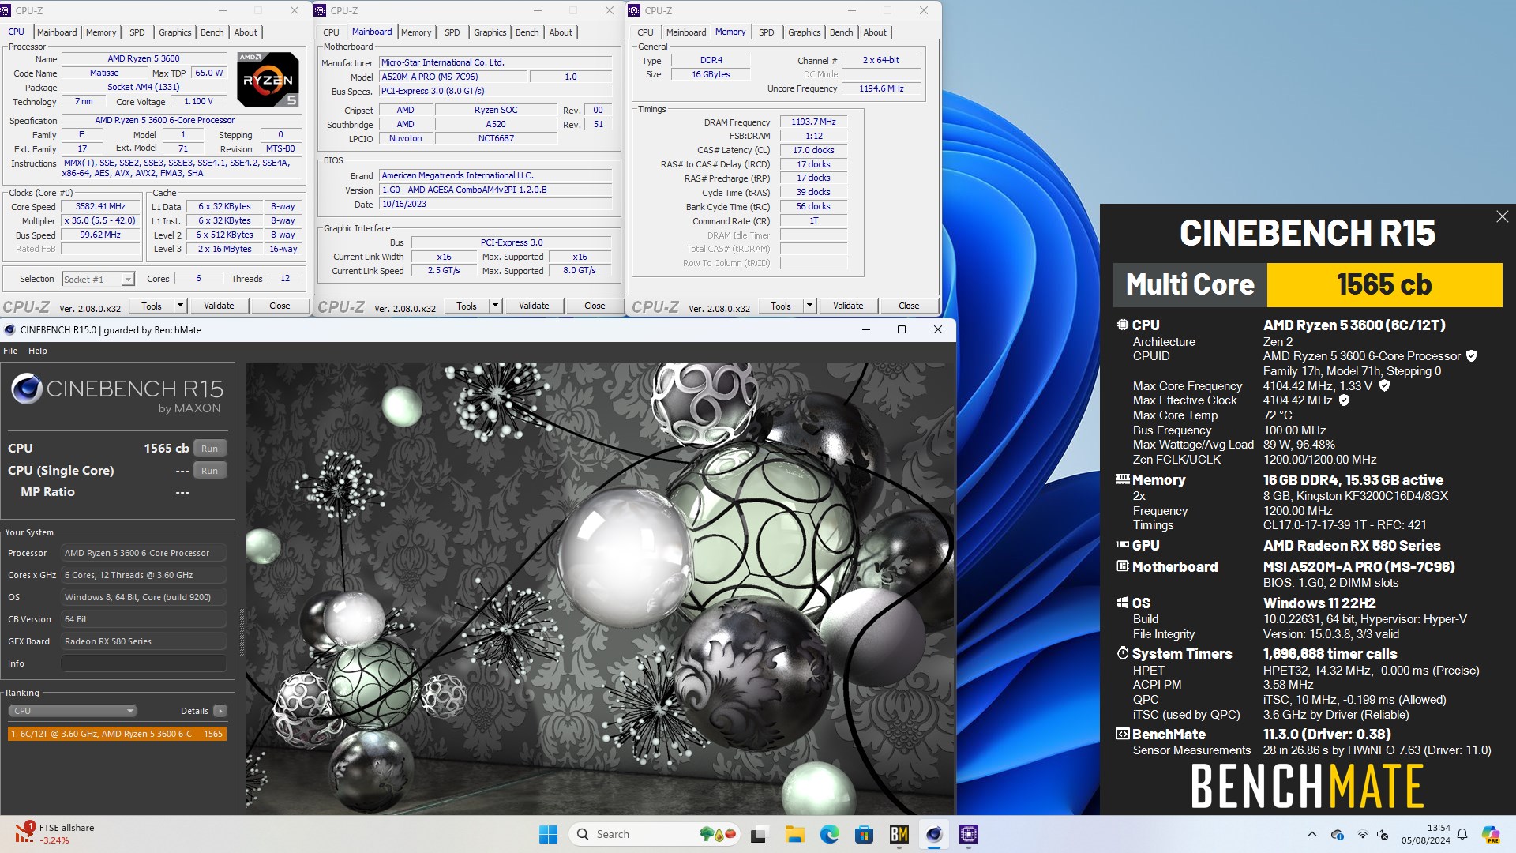Screen dimensions: 1516x853
Task: Open Task View from the taskbar
Action: (759, 834)
